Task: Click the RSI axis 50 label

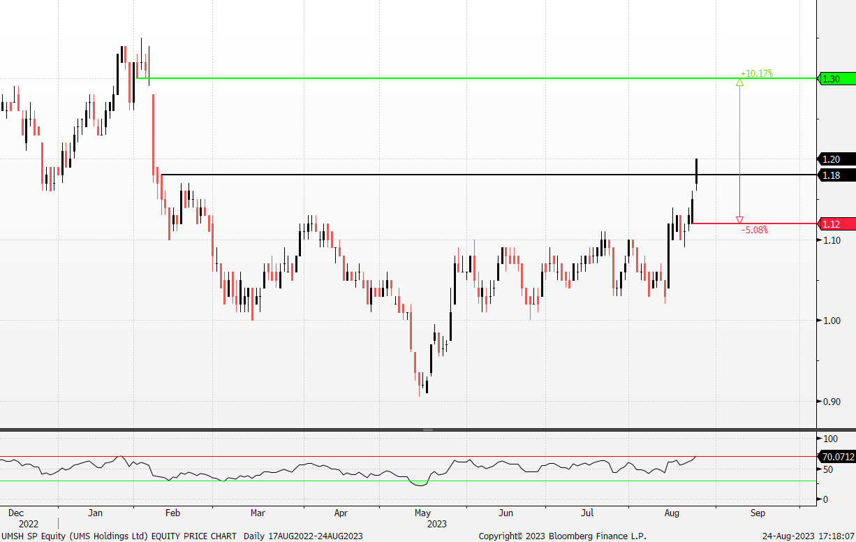Action: [x=828, y=469]
